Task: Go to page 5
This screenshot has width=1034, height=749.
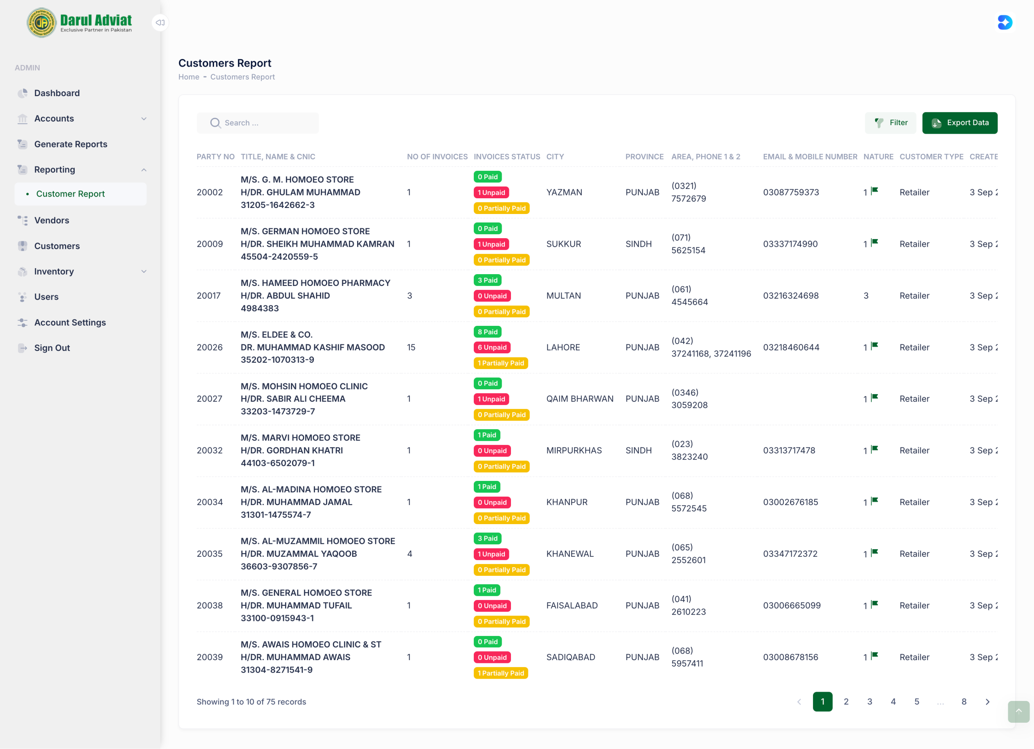Action: tap(916, 702)
